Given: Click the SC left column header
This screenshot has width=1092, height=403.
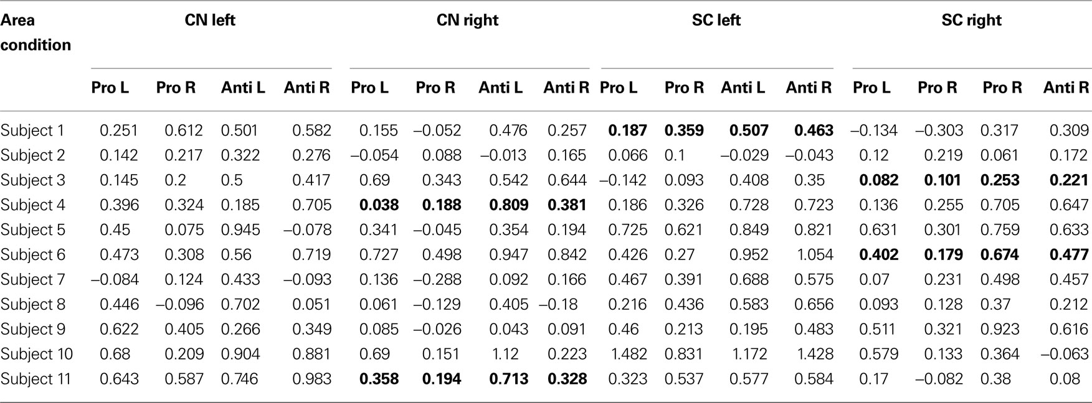Looking at the screenshot, I should coord(716,21).
